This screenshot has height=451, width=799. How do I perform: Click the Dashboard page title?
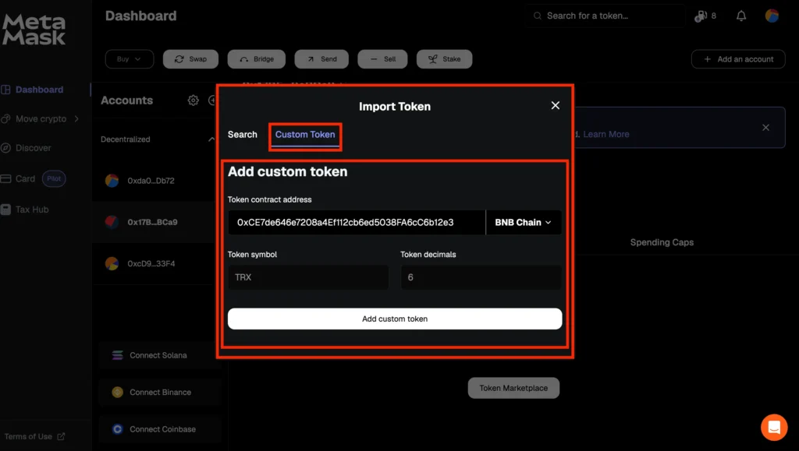[140, 16]
